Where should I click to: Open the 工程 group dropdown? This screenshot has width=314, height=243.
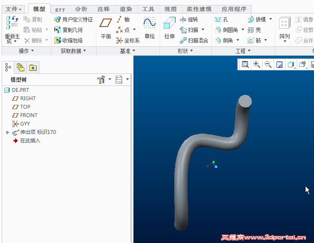click(243, 51)
